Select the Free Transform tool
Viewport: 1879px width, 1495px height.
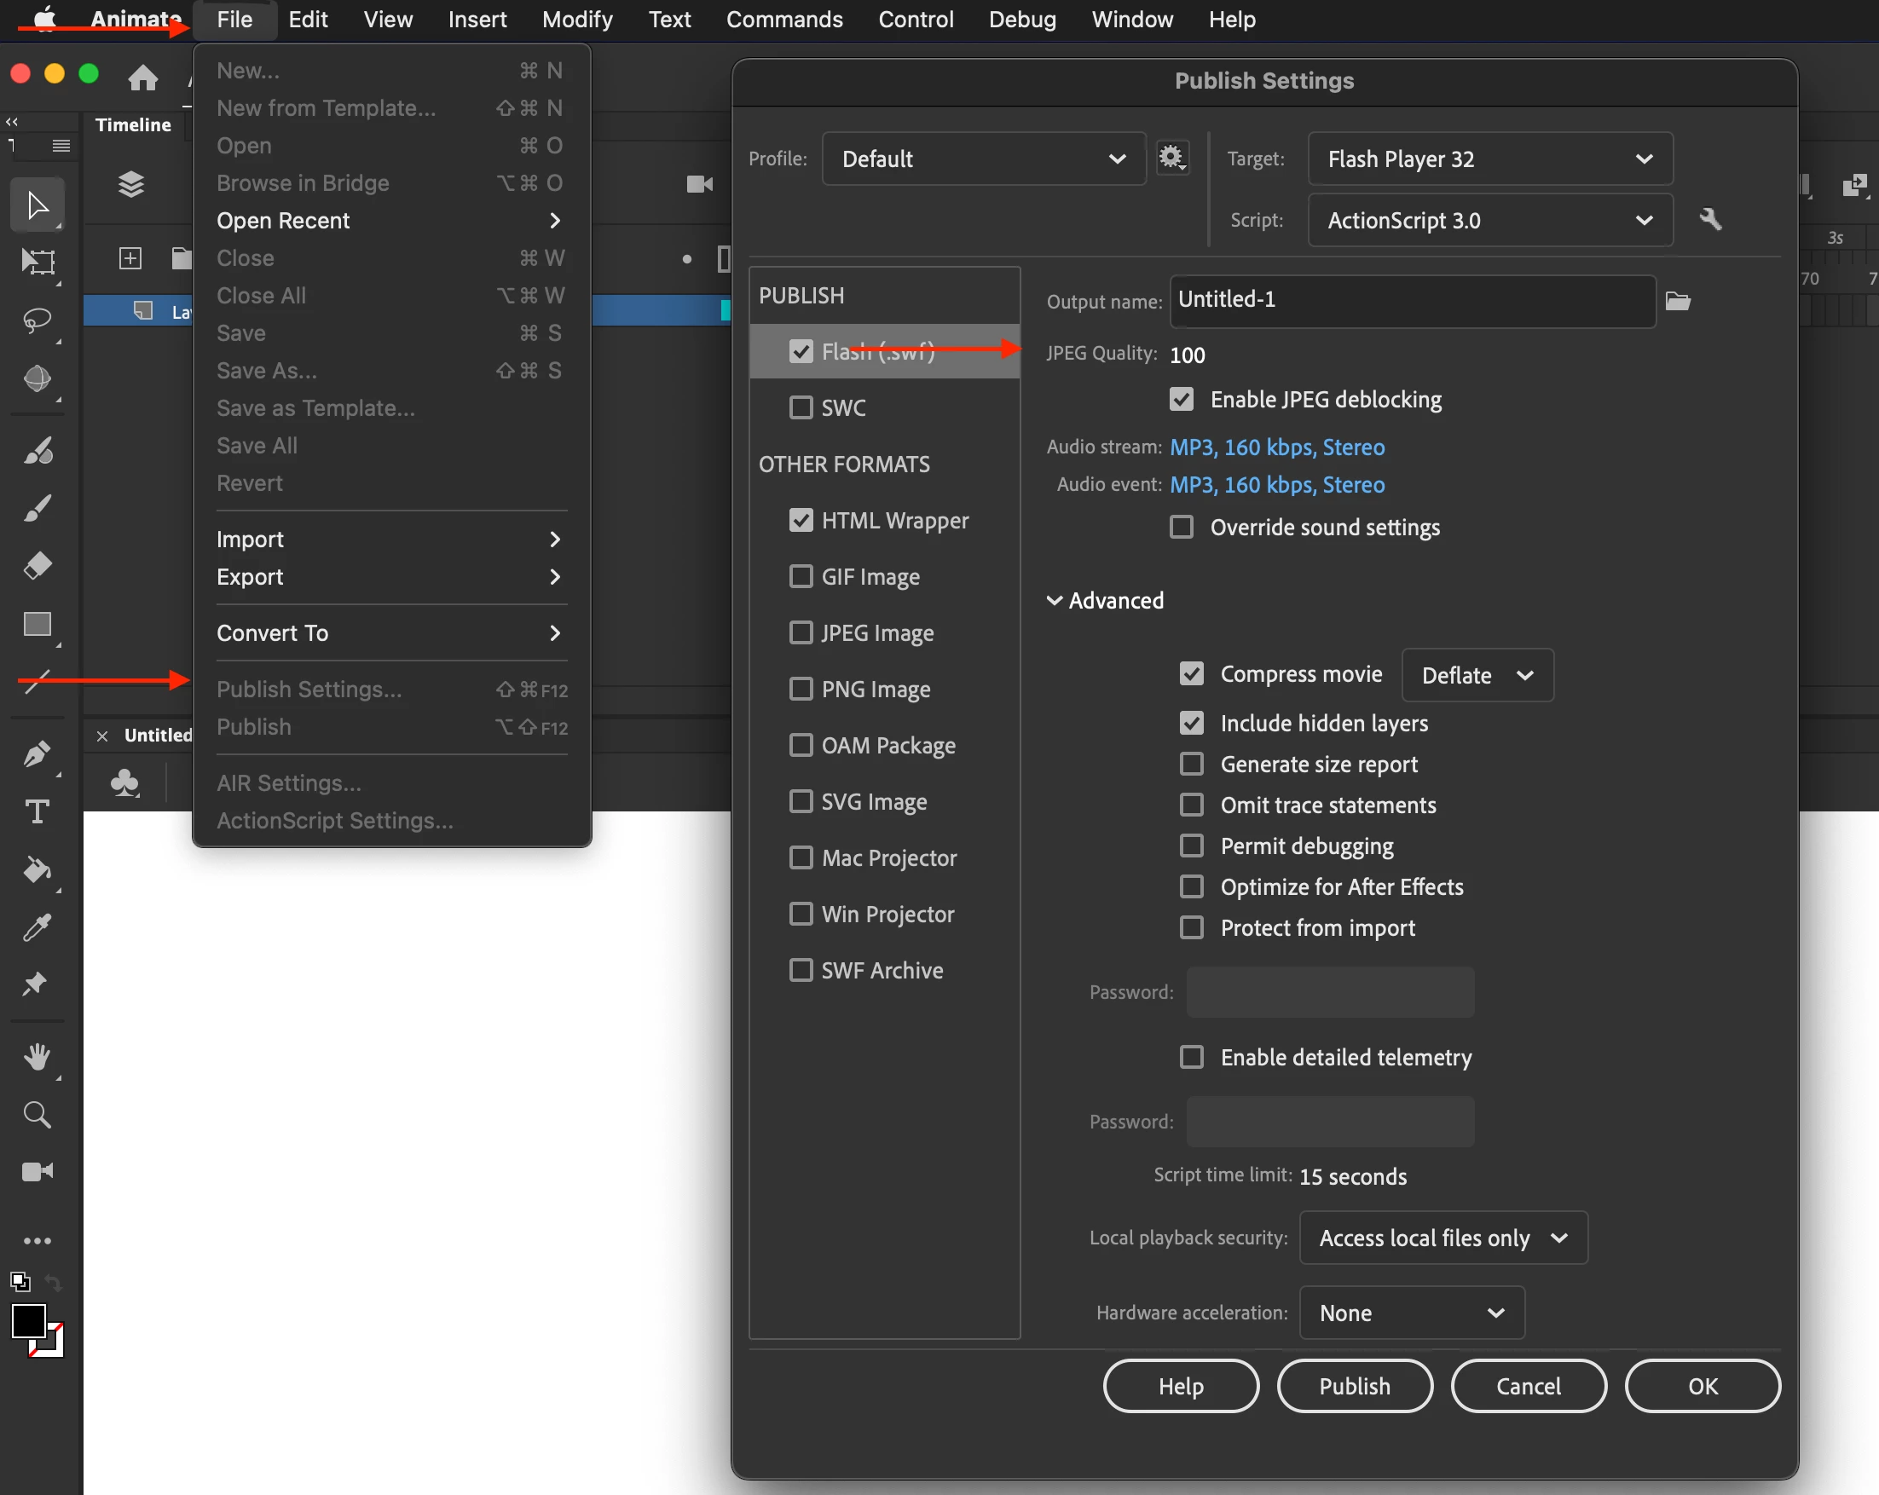coord(37,262)
